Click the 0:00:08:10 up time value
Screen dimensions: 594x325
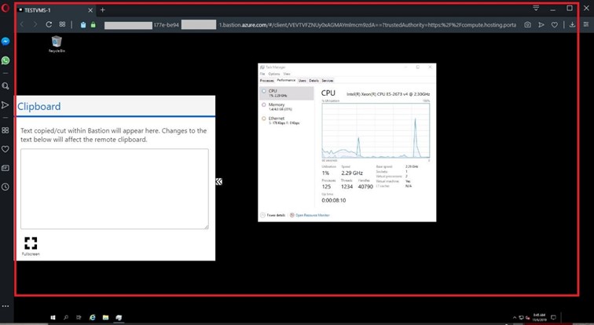334,200
